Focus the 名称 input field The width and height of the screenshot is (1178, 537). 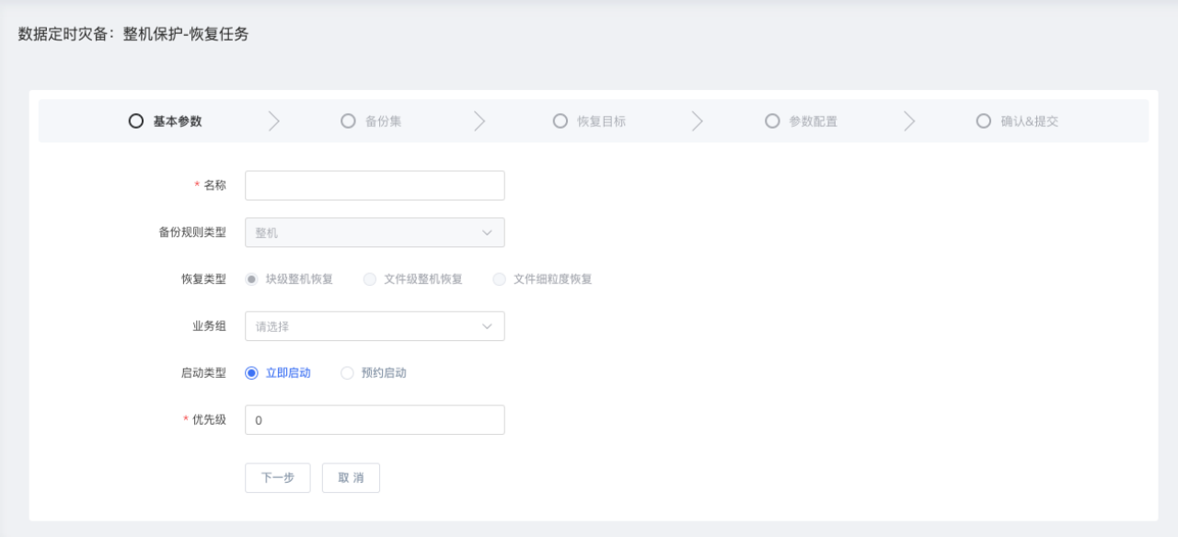375,186
